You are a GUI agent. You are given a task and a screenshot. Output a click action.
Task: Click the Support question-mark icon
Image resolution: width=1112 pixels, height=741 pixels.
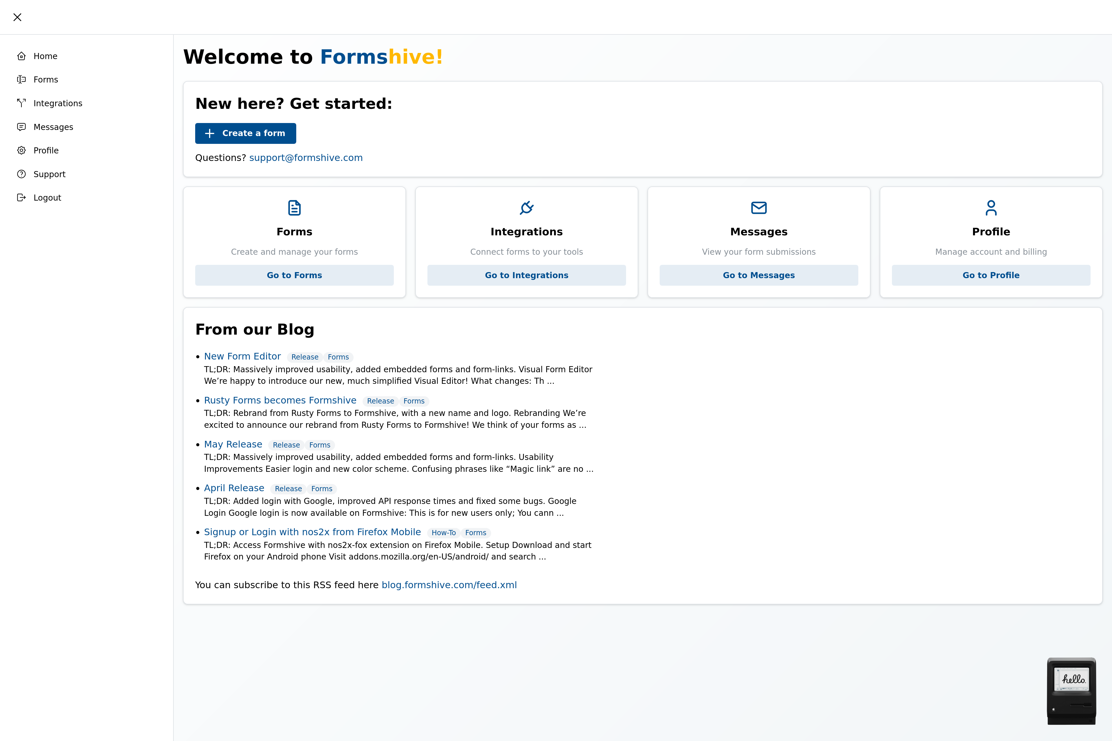[x=21, y=174]
